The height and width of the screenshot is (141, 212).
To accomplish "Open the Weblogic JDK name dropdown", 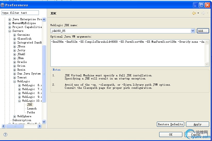I will click(x=193, y=31).
